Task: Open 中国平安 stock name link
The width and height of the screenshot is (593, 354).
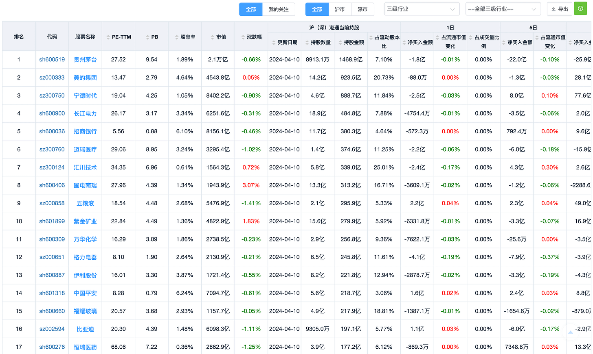Action: pyautogui.click(x=85, y=293)
